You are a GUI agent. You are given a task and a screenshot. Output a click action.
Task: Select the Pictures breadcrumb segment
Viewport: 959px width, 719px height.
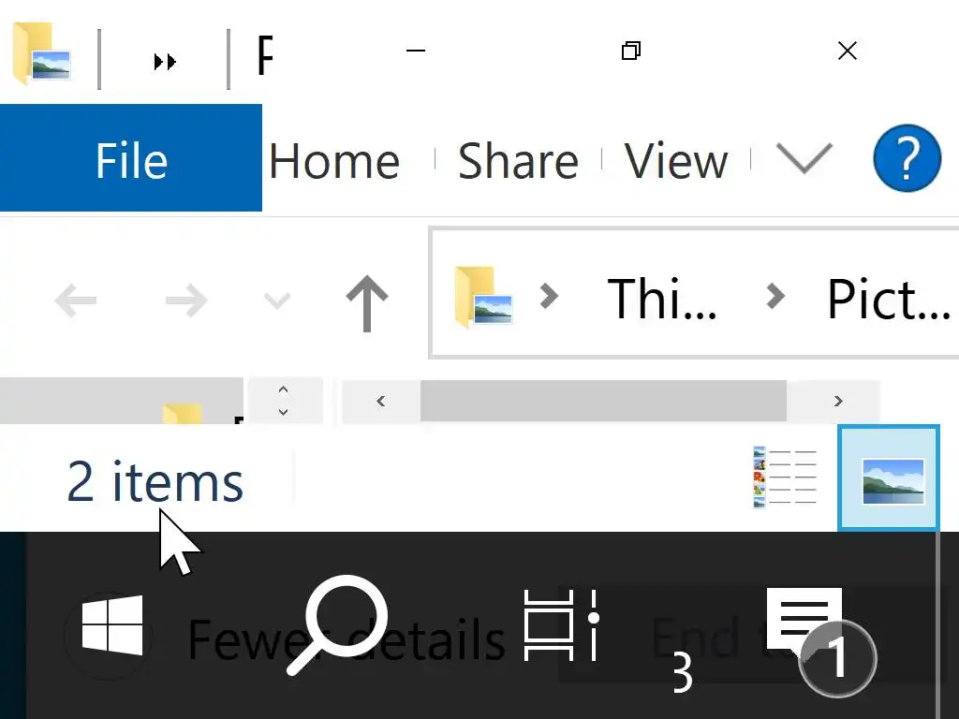click(x=888, y=300)
